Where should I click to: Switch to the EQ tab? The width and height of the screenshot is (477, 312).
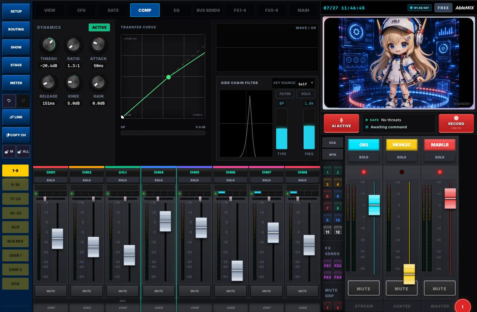[176, 10]
